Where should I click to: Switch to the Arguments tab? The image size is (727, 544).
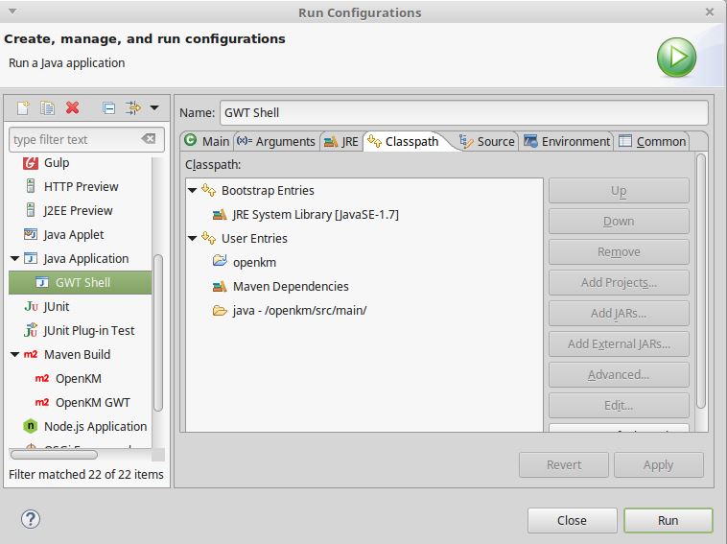275,141
